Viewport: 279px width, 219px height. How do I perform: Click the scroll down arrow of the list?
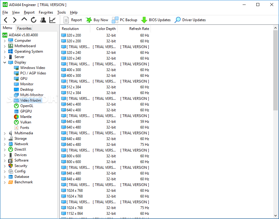[x=275, y=216]
